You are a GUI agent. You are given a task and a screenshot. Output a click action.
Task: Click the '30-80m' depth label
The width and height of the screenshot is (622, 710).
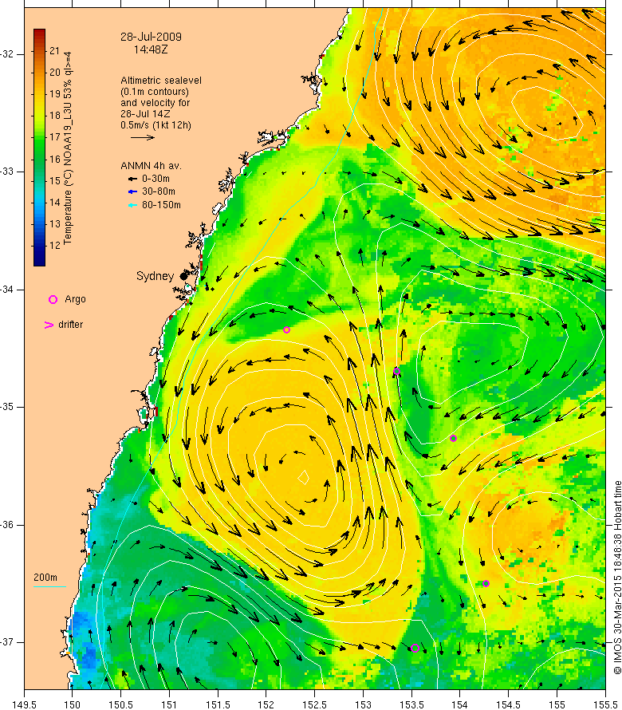[x=159, y=192]
